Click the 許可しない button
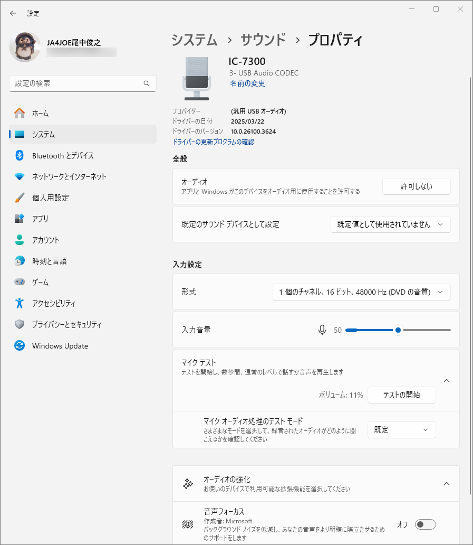 click(417, 186)
